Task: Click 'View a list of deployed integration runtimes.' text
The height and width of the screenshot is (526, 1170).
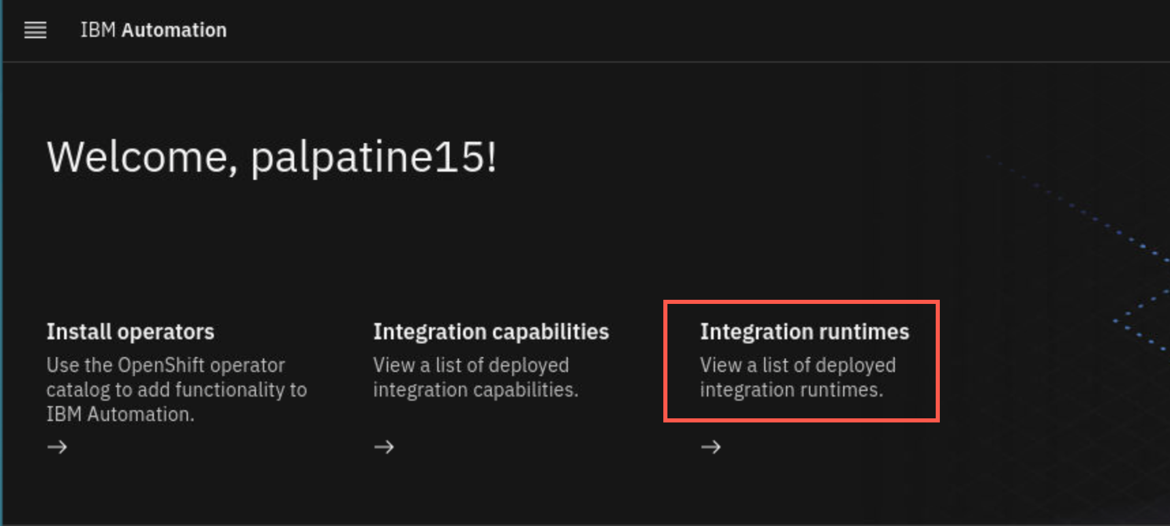Action: point(797,377)
